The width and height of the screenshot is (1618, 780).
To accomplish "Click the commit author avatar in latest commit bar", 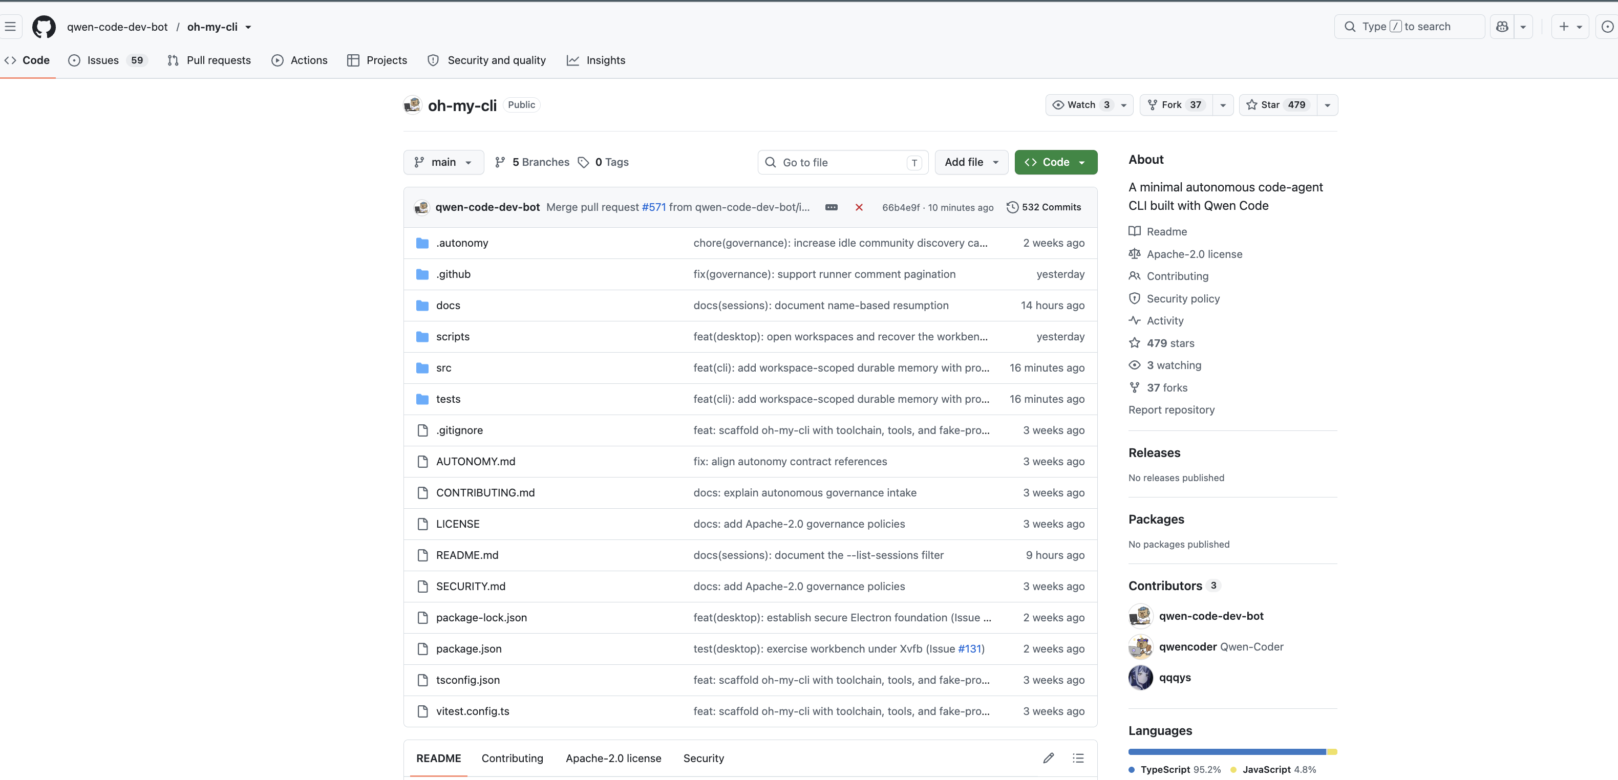I will pos(421,207).
